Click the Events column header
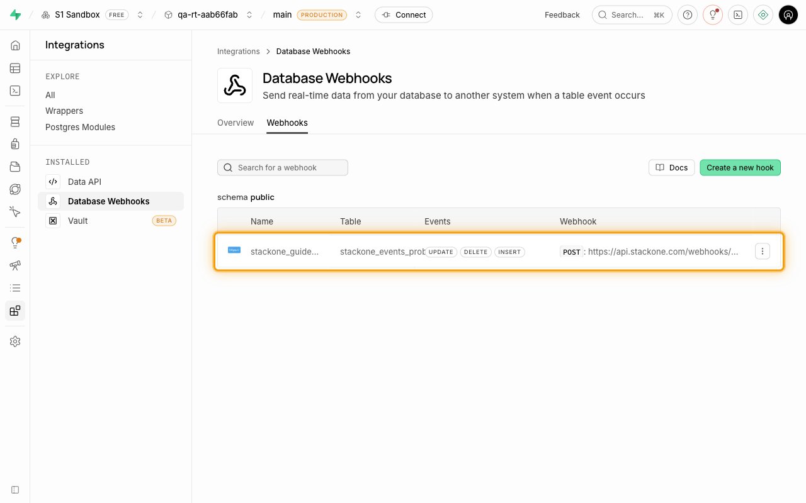 pos(438,221)
